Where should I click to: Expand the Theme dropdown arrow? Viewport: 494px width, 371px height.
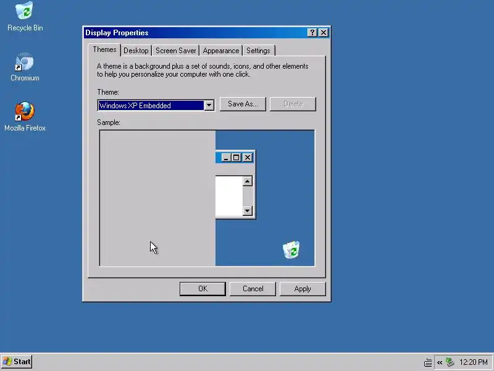(x=209, y=105)
